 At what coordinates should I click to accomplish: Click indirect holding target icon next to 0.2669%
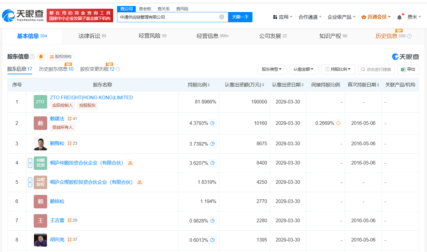pos(338,123)
